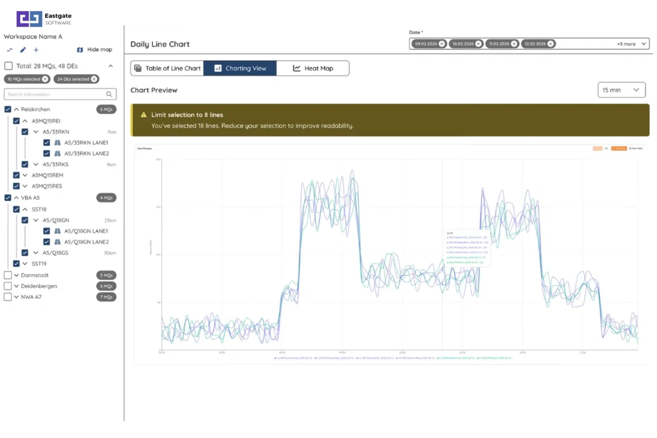Expand the NWA A7 tree group

(x=16, y=297)
